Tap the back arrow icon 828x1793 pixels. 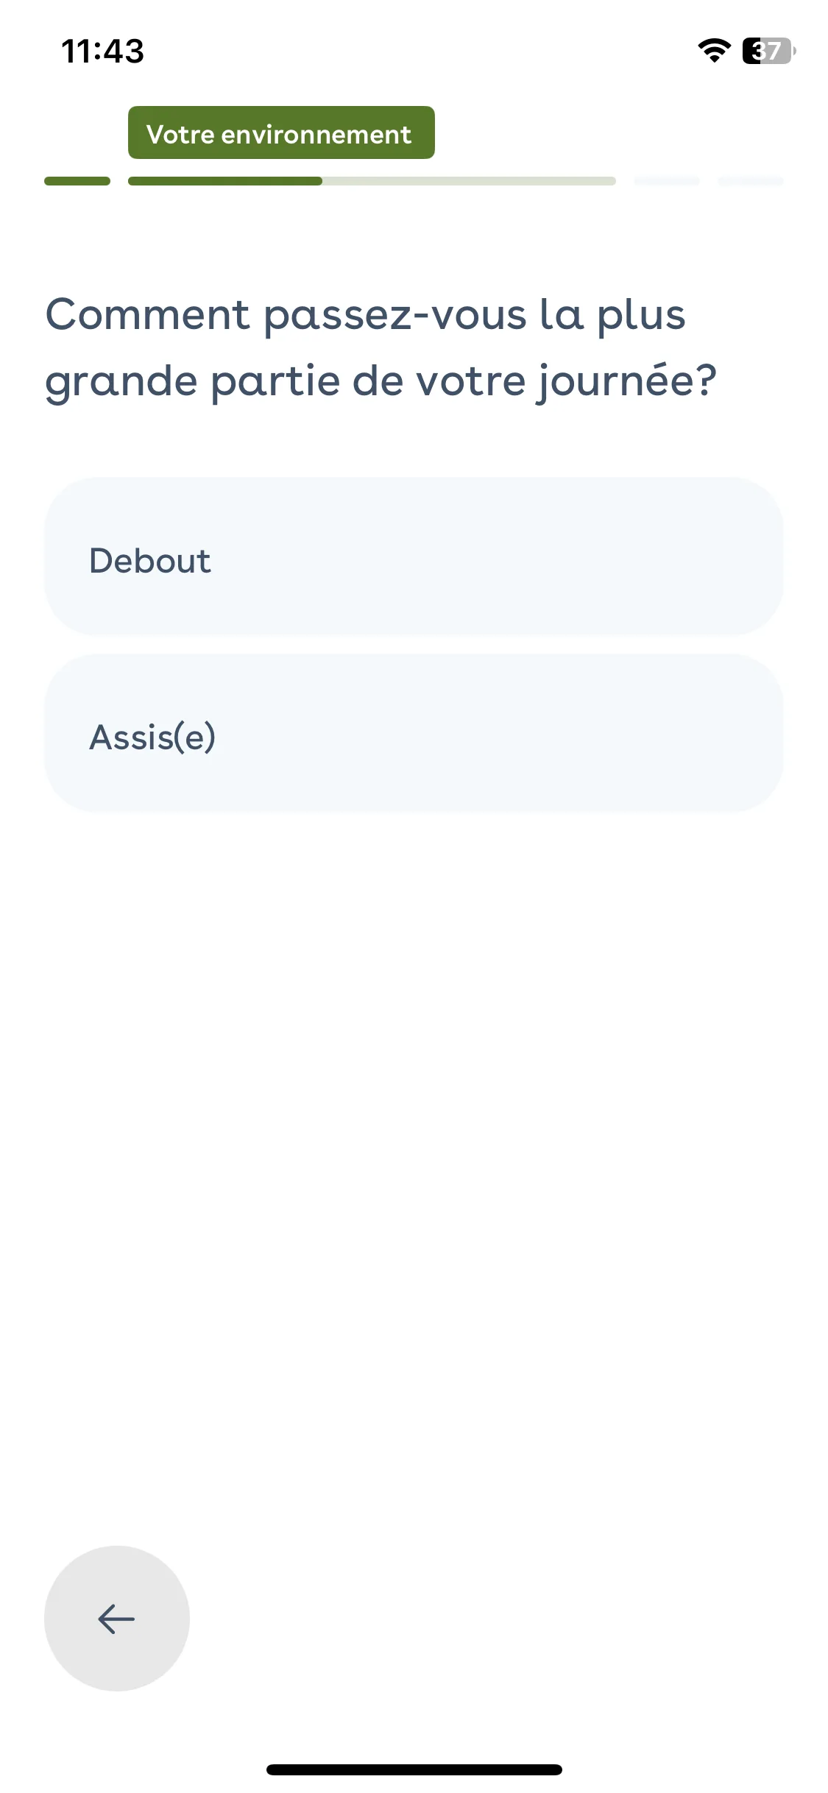point(116,1619)
